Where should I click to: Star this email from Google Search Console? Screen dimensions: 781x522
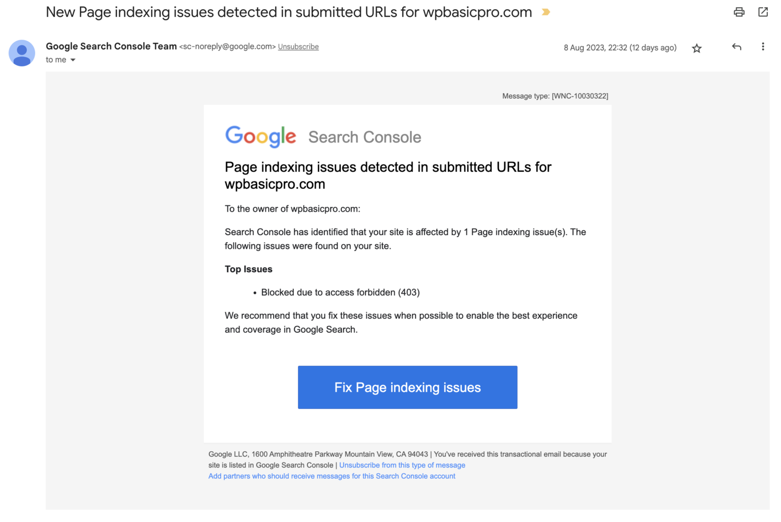click(696, 48)
